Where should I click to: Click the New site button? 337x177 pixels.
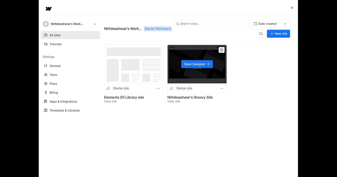pos(278,34)
